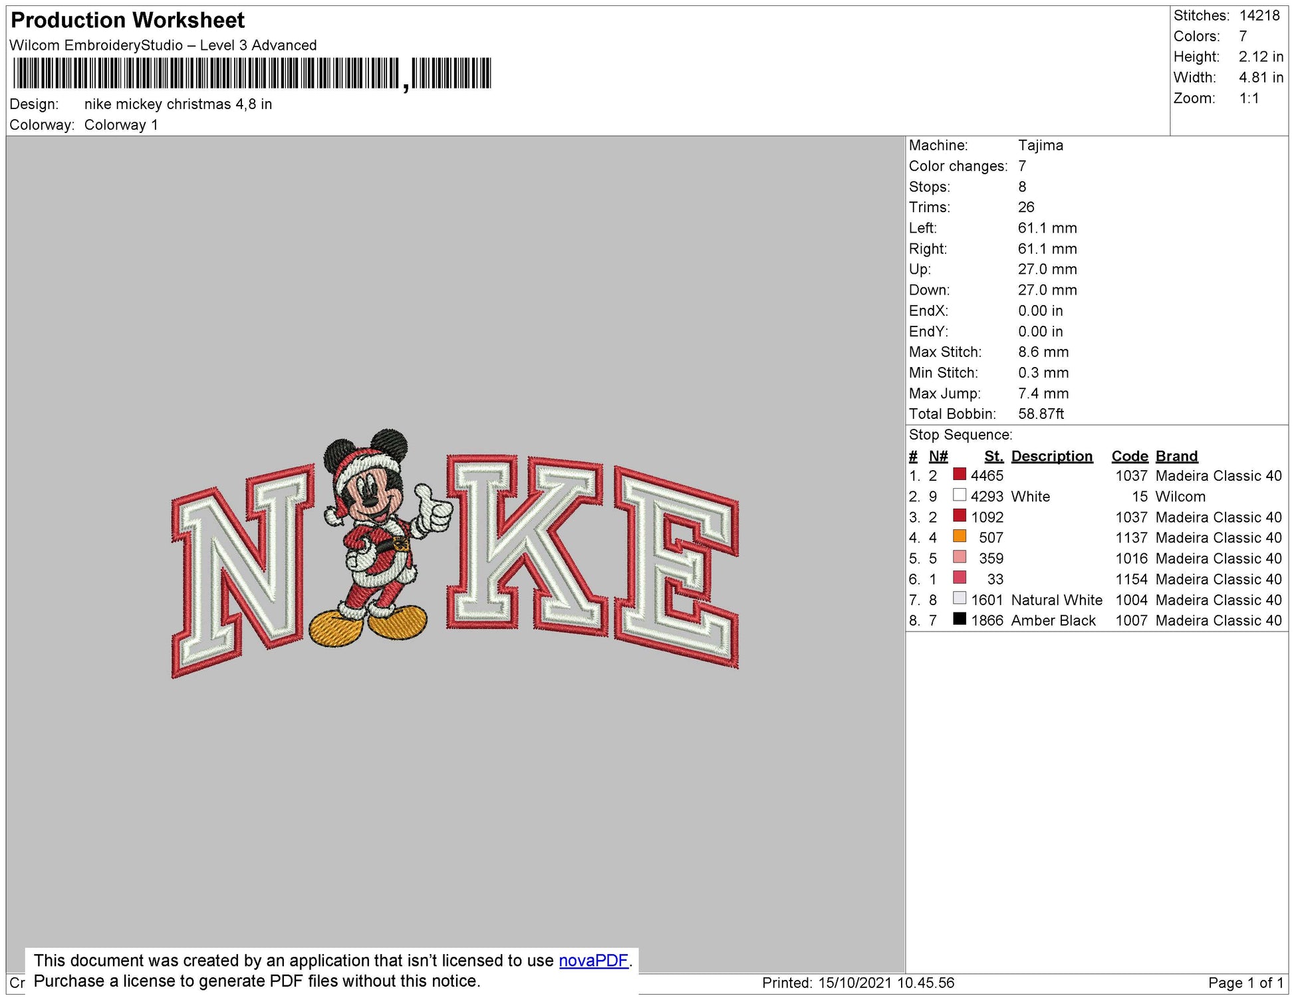Select the black swatch in stop 8
This screenshot has height=1000, width=1294.
pyautogui.click(x=960, y=618)
